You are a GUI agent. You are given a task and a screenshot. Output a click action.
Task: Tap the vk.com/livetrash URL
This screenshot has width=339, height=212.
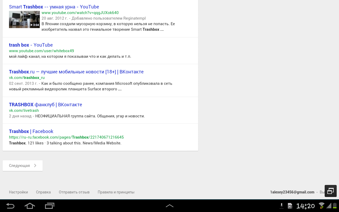(x=24, y=111)
